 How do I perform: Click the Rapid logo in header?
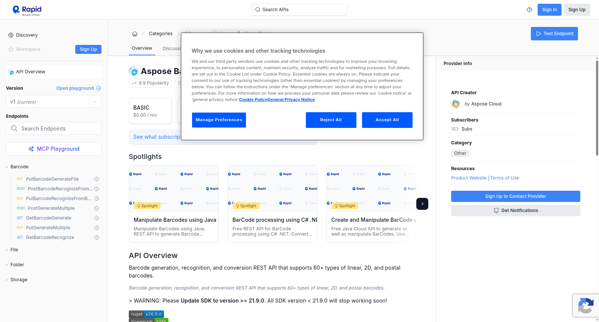27,10
